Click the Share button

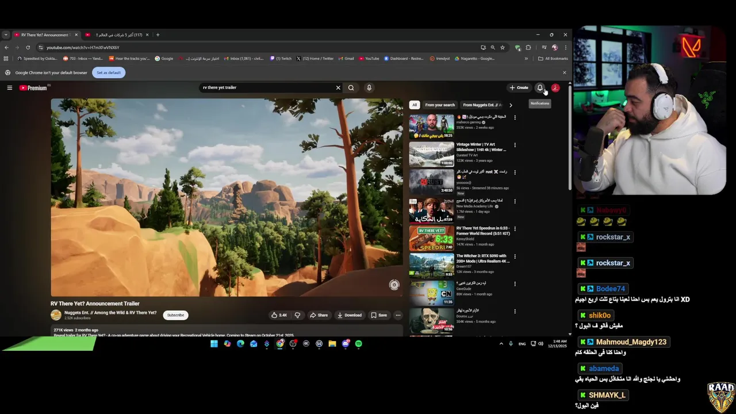click(x=319, y=315)
